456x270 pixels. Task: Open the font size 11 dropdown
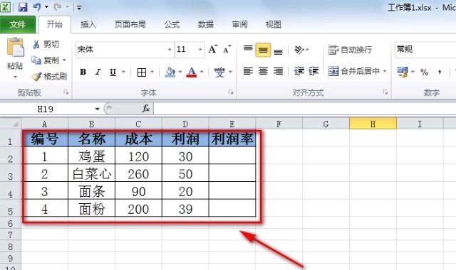[x=200, y=49]
